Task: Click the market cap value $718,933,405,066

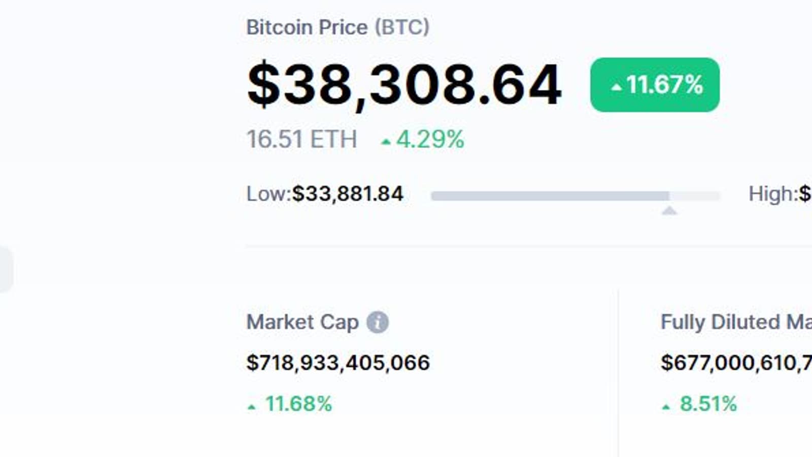Action: click(x=338, y=363)
